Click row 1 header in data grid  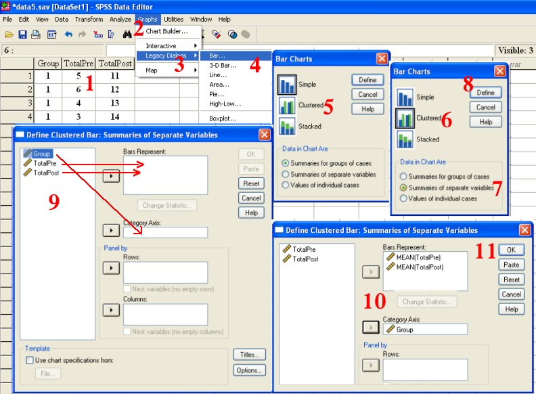[x=17, y=76]
